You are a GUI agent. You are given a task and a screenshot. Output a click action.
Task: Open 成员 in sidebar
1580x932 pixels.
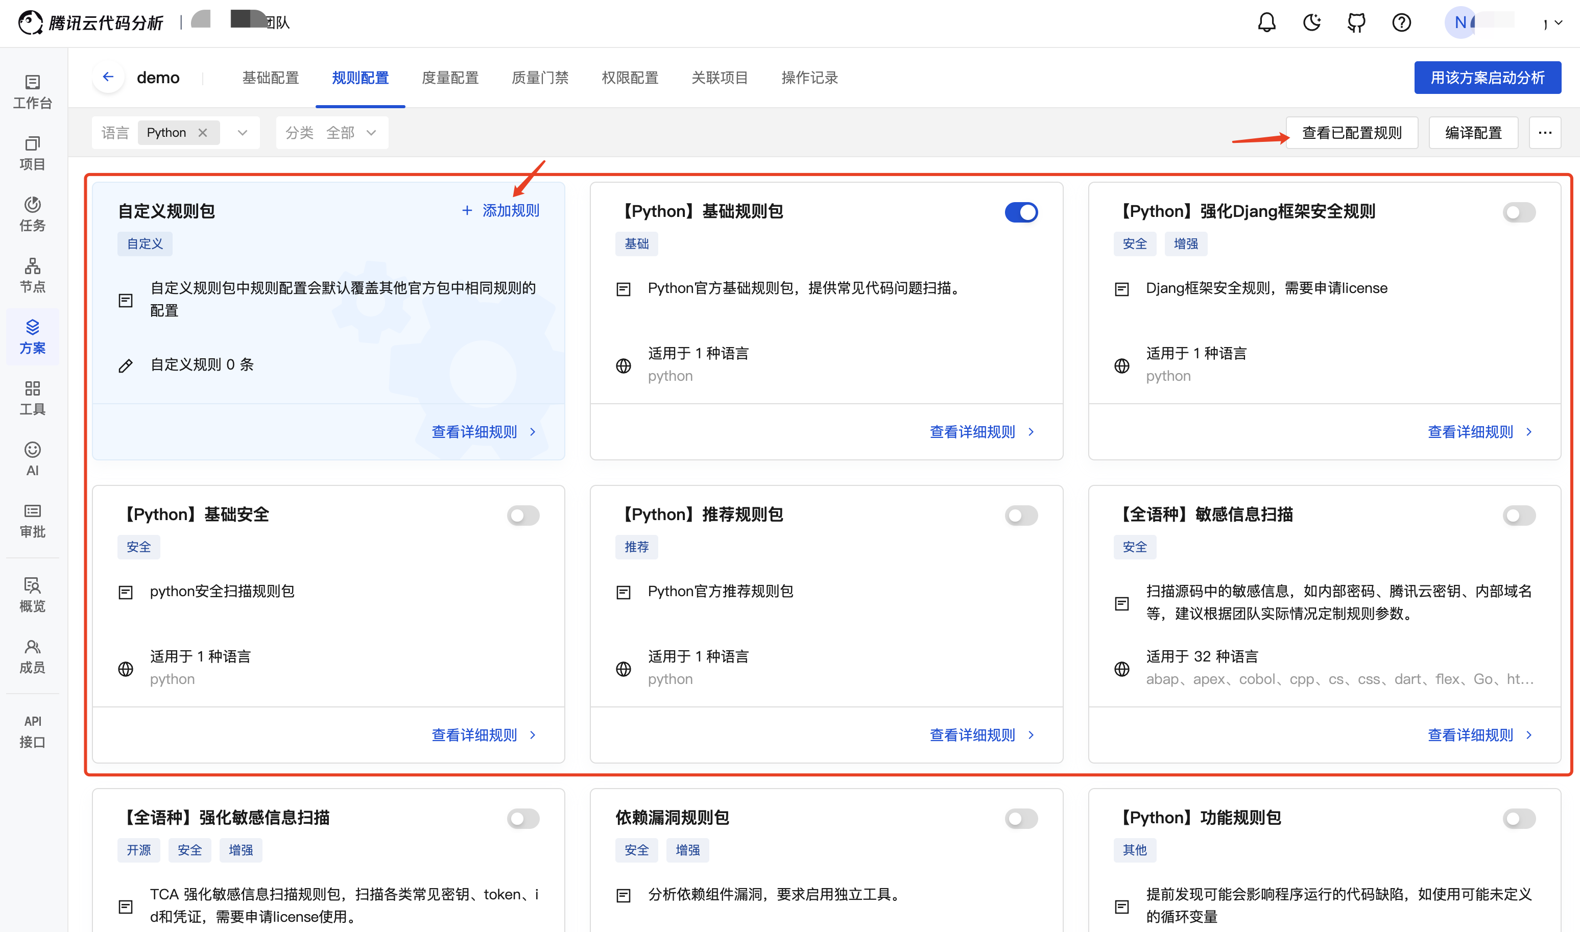point(33,656)
